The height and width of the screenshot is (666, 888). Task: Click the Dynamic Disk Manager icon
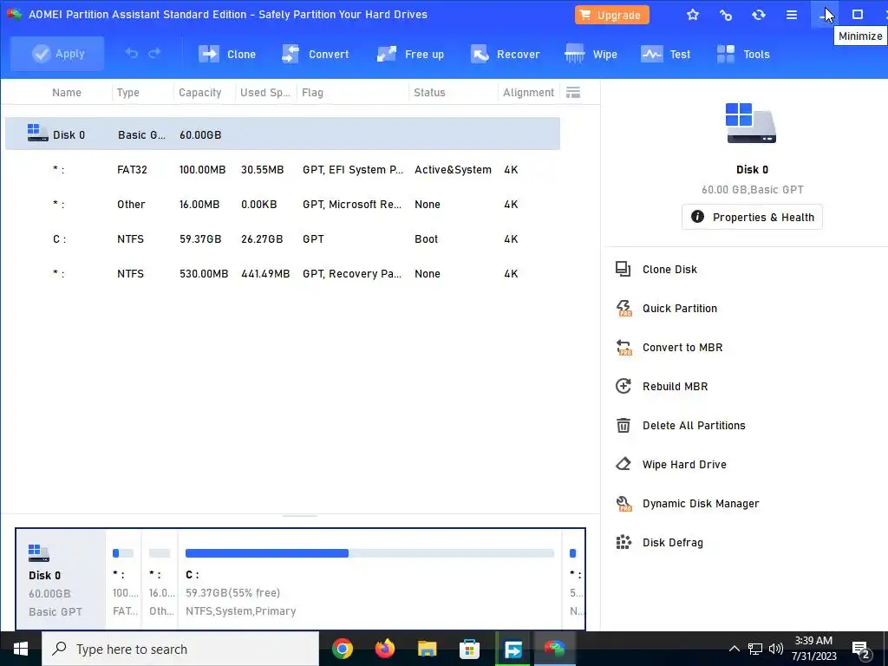tap(623, 504)
